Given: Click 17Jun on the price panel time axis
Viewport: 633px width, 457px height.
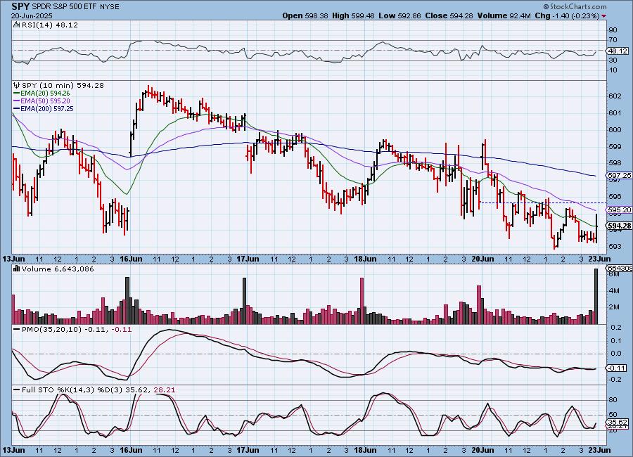Looking at the screenshot, I should [248, 259].
